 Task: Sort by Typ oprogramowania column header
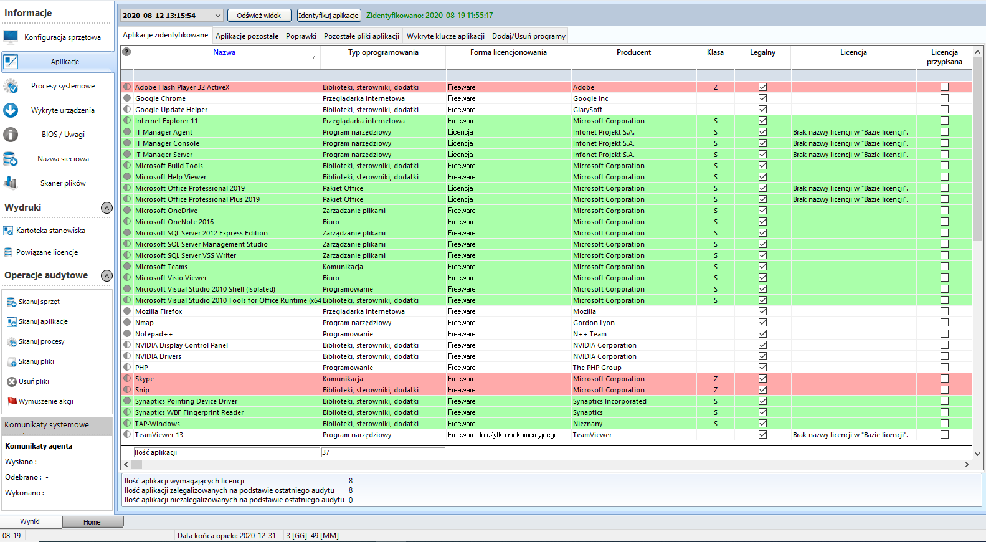[383, 52]
